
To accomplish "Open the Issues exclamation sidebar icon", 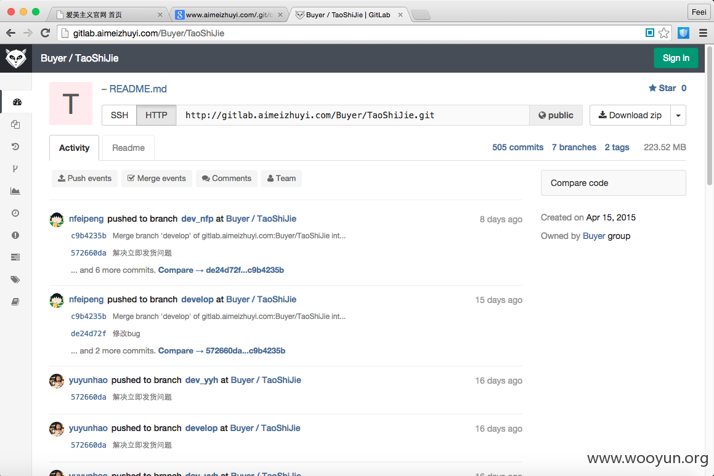I will (15, 235).
